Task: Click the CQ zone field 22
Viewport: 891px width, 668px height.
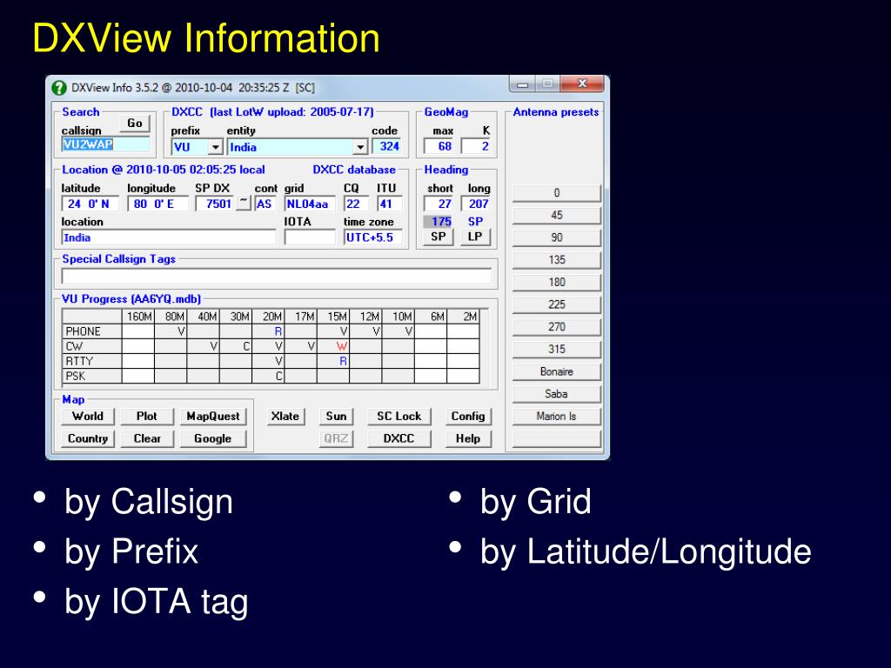Action: pos(356,204)
